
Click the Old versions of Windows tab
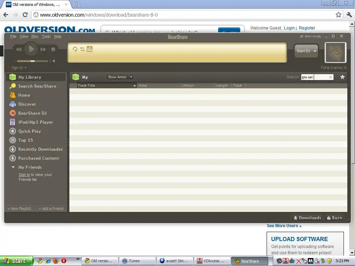pos(36,5)
